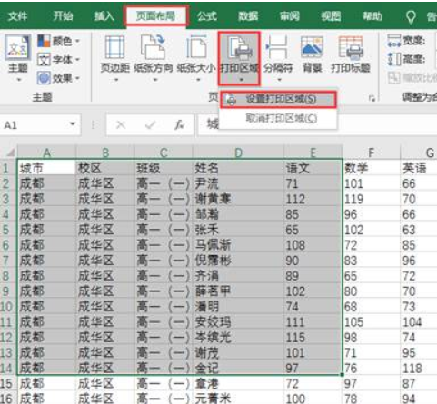437x404 pixels.
Task: Expand the Breaks (分隔符) dropdown arrow
Action: (x=279, y=80)
